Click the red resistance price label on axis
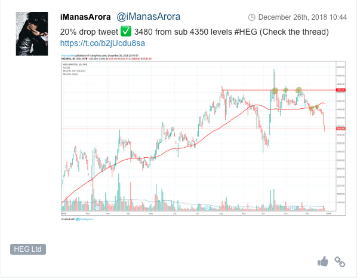The height and width of the screenshot is (278, 357). pyautogui.click(x=341, y=90)
